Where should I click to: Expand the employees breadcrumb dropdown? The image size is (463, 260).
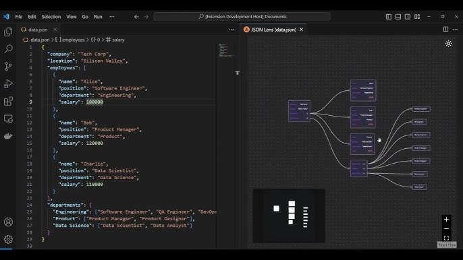(70, 40)
